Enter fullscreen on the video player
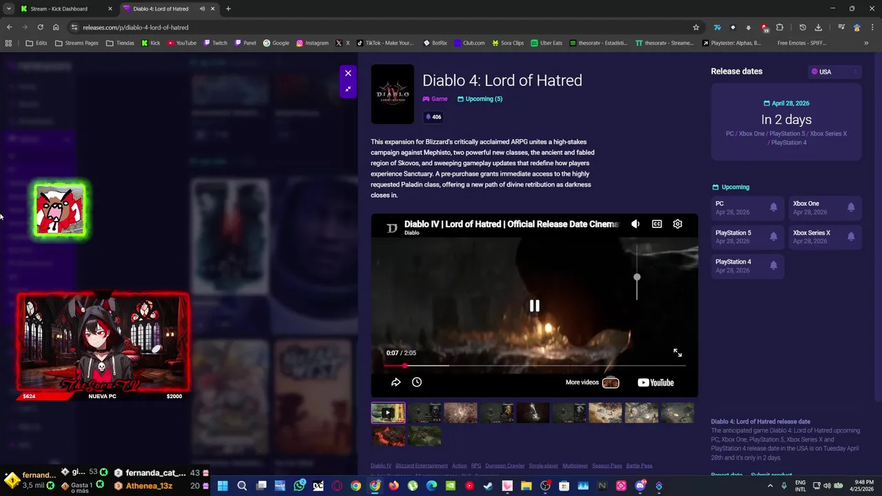 677,353
